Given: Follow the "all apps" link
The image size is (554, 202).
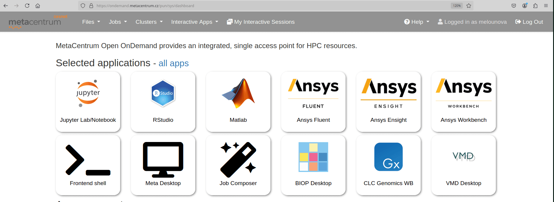Looking at the screenshot, I should point(174,64).
